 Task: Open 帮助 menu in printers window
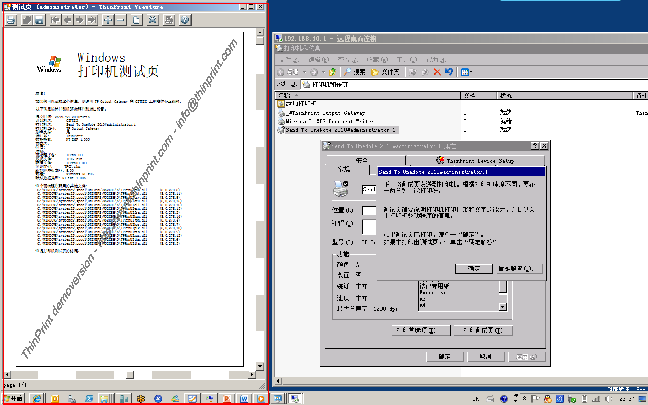[x=436, y=60]
